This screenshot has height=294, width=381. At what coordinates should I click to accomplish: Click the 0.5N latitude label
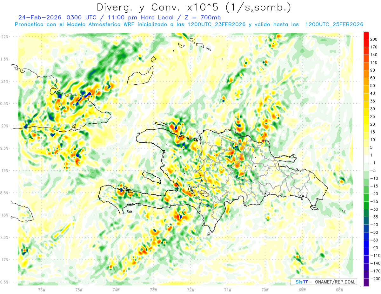point(4,104)
